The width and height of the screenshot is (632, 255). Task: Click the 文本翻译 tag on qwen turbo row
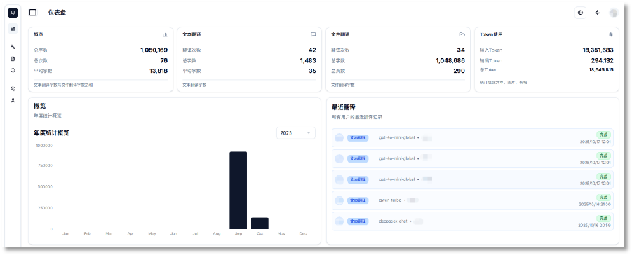[x=358, y=200]
